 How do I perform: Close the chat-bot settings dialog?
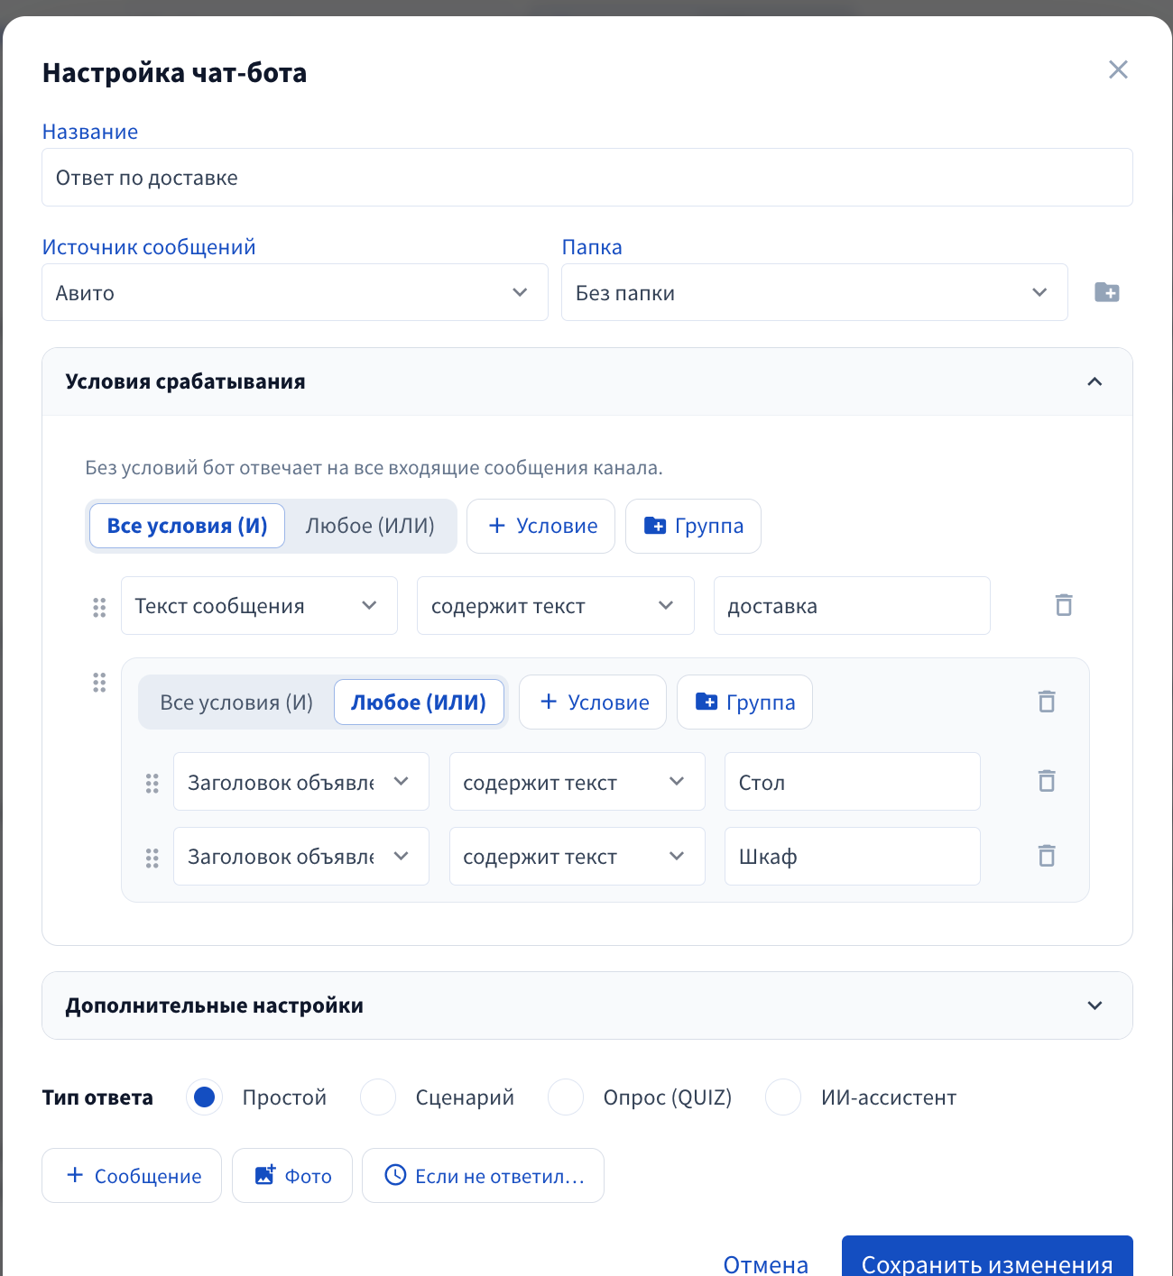(x=1118, y=69)
